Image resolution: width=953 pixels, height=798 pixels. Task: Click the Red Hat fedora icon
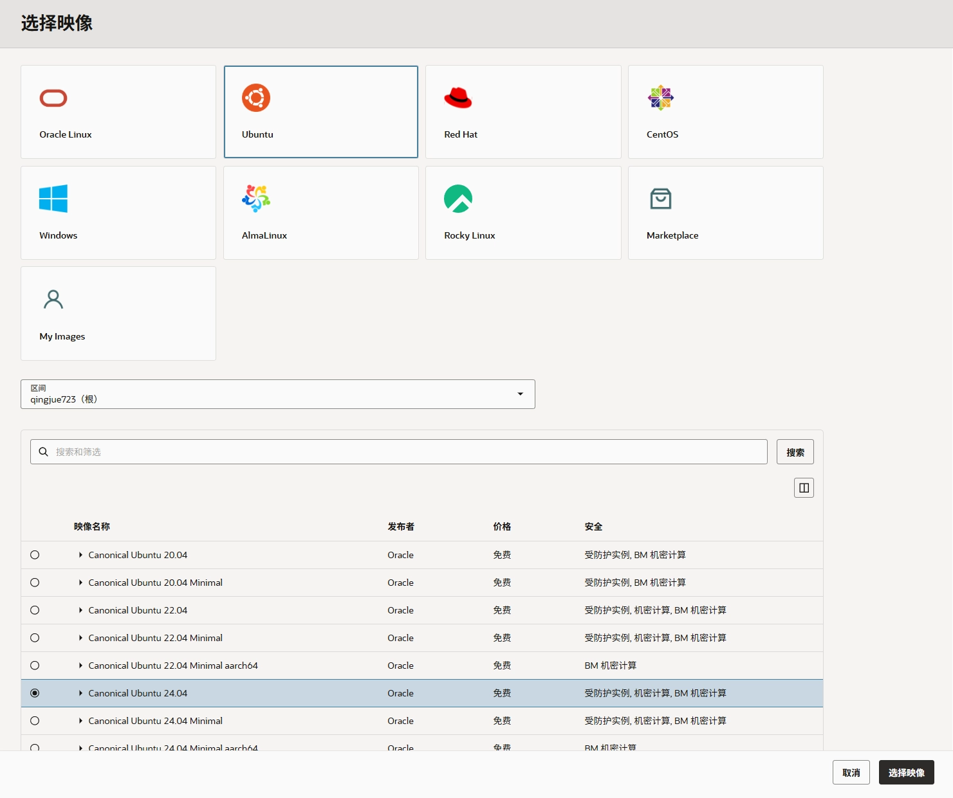click(458, 98)
